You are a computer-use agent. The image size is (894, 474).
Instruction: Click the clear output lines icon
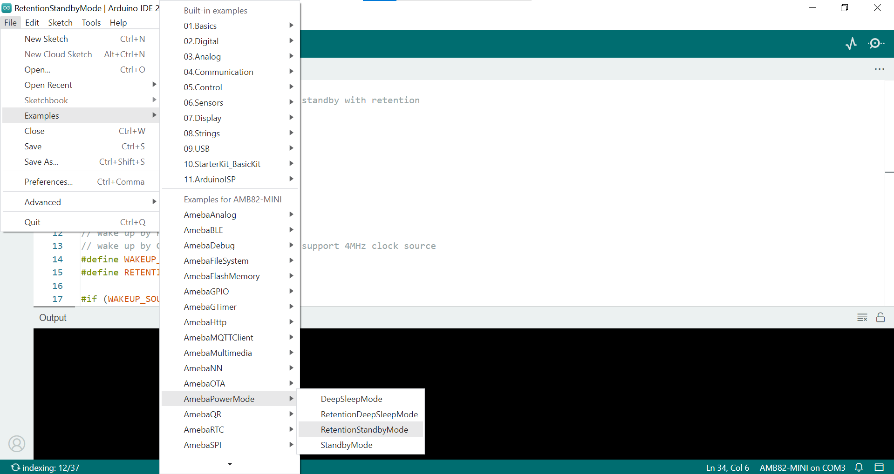(862, 317)
